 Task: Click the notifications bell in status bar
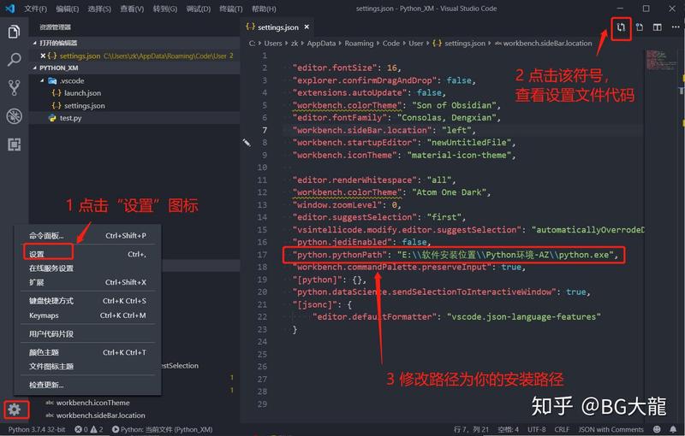673,429
